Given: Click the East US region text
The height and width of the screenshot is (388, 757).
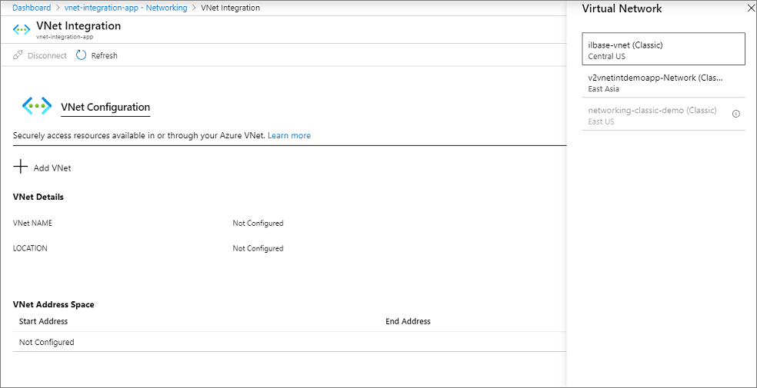Looking at the screenshot, I should pos(601,121).
